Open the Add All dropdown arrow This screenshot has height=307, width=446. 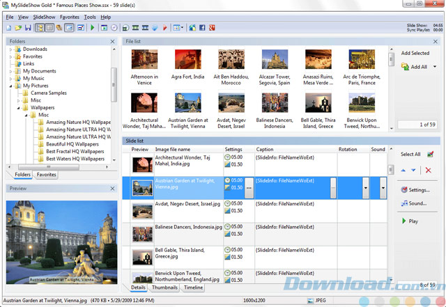[x=435, y=67]
